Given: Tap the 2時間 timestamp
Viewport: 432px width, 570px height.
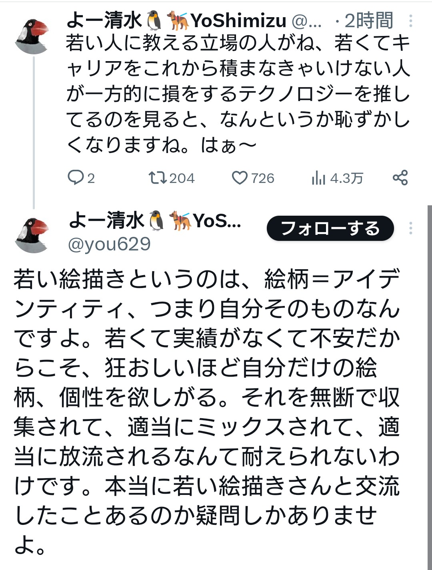Looking at the screenshot, I should (x=369, y=20).
